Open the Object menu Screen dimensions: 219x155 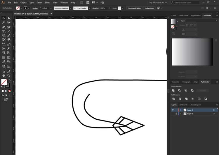23,3
